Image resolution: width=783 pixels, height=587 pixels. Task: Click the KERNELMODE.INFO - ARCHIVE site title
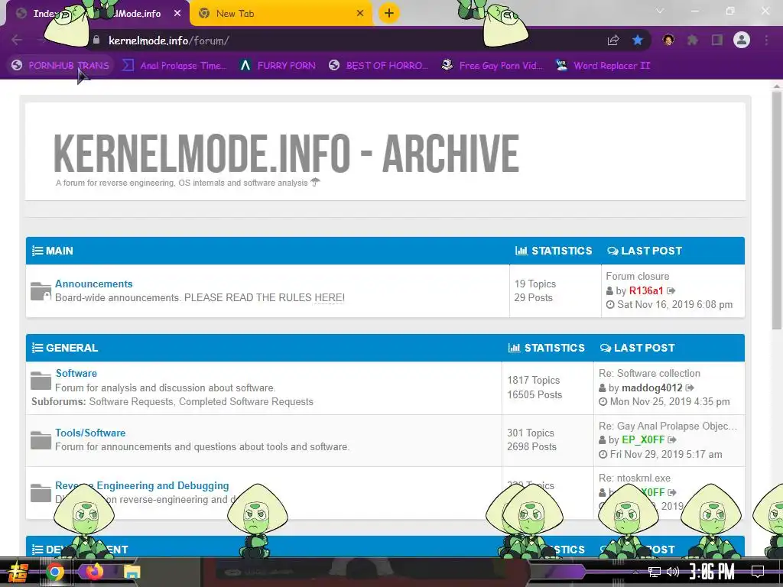tap(286, 154)
